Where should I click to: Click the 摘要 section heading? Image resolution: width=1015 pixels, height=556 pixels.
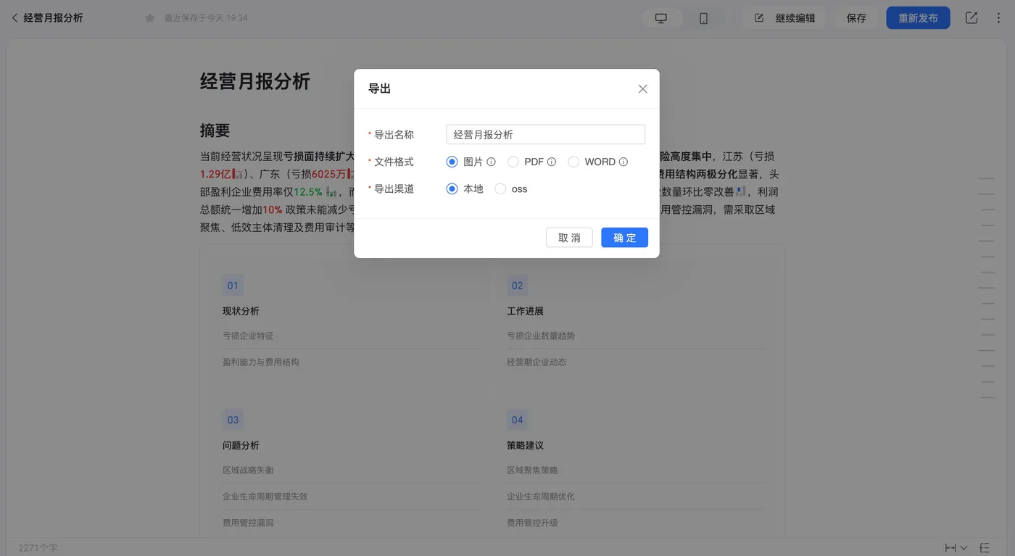click(x=215, y=130)
